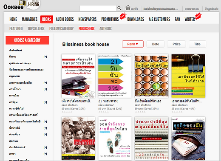The width and height of the screenshot is (221, 161).
Task: Open the 21 วันฉันจะรวย arrows cover
Action: click(115, 76)
